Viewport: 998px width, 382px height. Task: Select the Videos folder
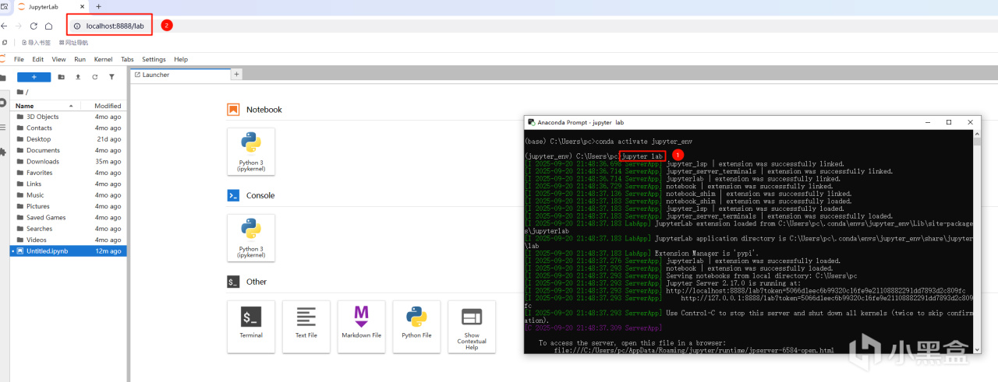[69, 240]
